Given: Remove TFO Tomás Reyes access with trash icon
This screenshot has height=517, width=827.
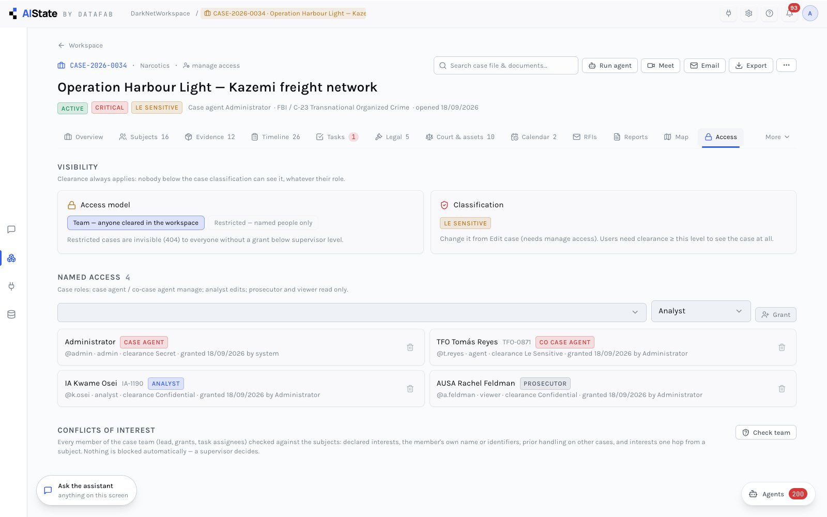Looking at the screenshot, I should click(782, 347).
